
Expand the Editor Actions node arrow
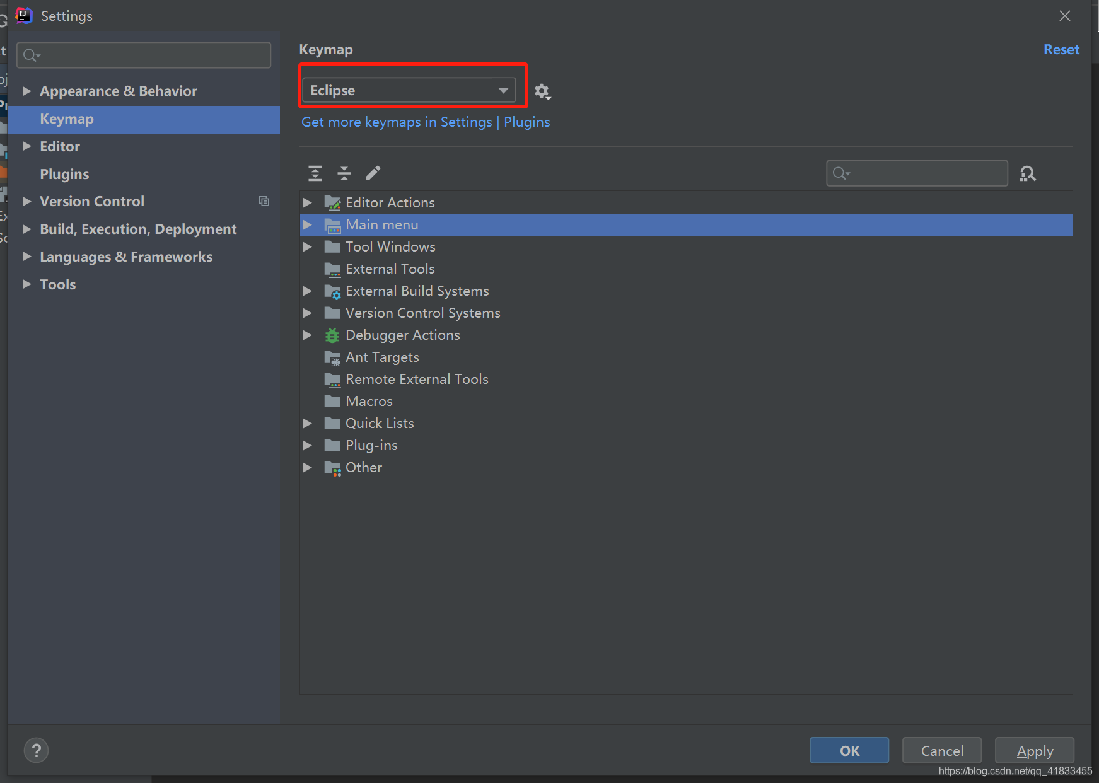pyautogui.click(x=308, y=202)
